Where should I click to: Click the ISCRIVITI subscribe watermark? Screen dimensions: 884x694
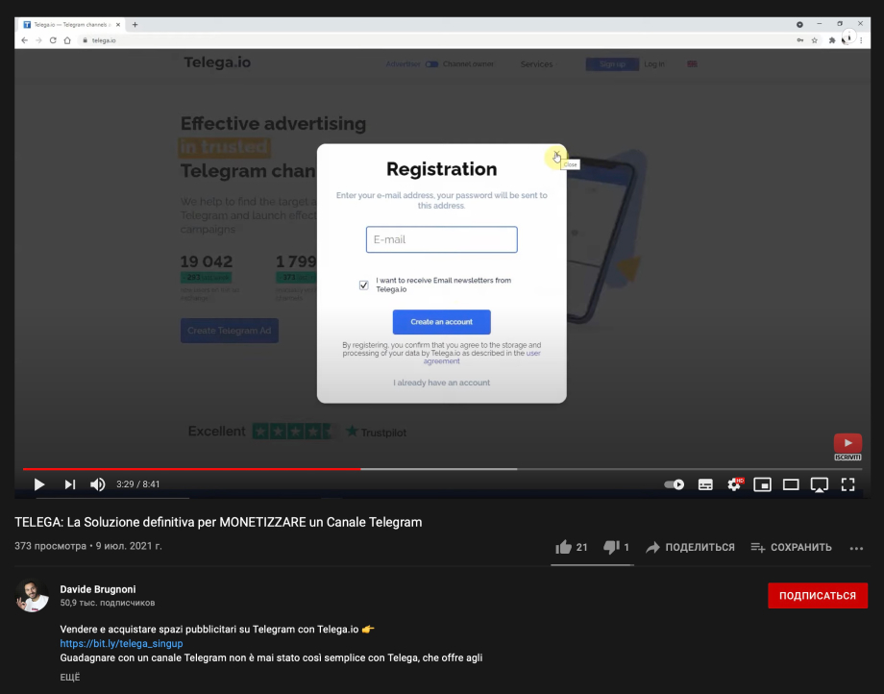(847, 447)
